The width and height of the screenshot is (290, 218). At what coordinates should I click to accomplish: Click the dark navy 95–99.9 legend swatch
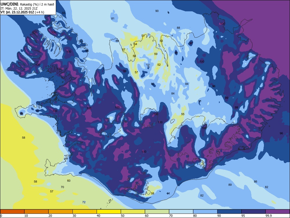(x=253, y=212)
